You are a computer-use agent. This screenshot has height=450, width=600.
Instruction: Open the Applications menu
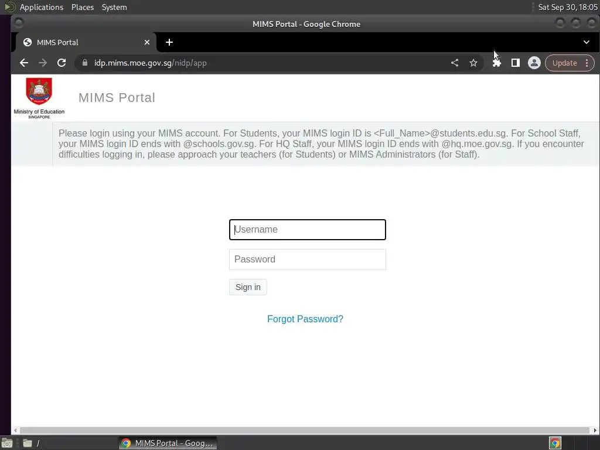[42, 7]
